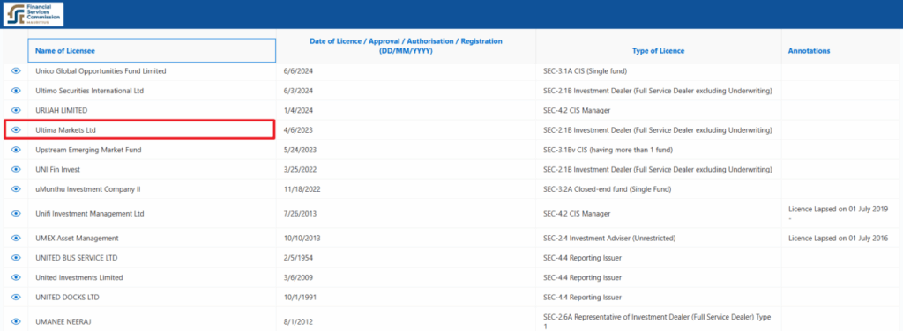This screenshot has width=903, height=331.
Task: View uMunthu Investment Company II details
Action: (16, 189)
